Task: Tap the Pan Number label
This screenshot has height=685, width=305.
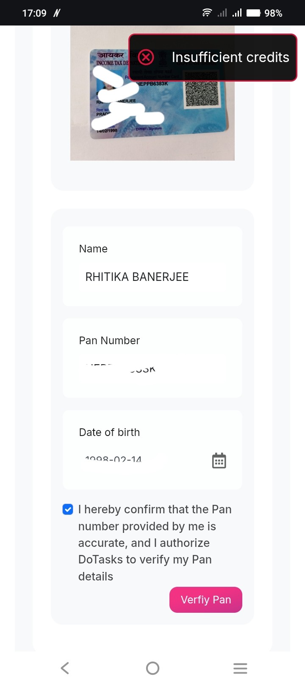Action: 109,340
